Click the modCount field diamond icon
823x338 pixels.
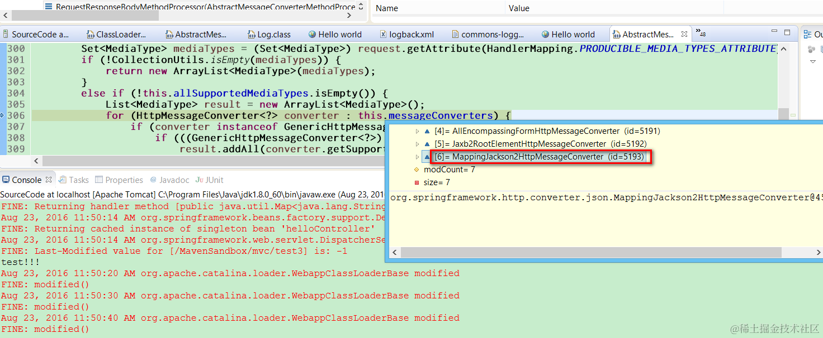pos(417,170)
